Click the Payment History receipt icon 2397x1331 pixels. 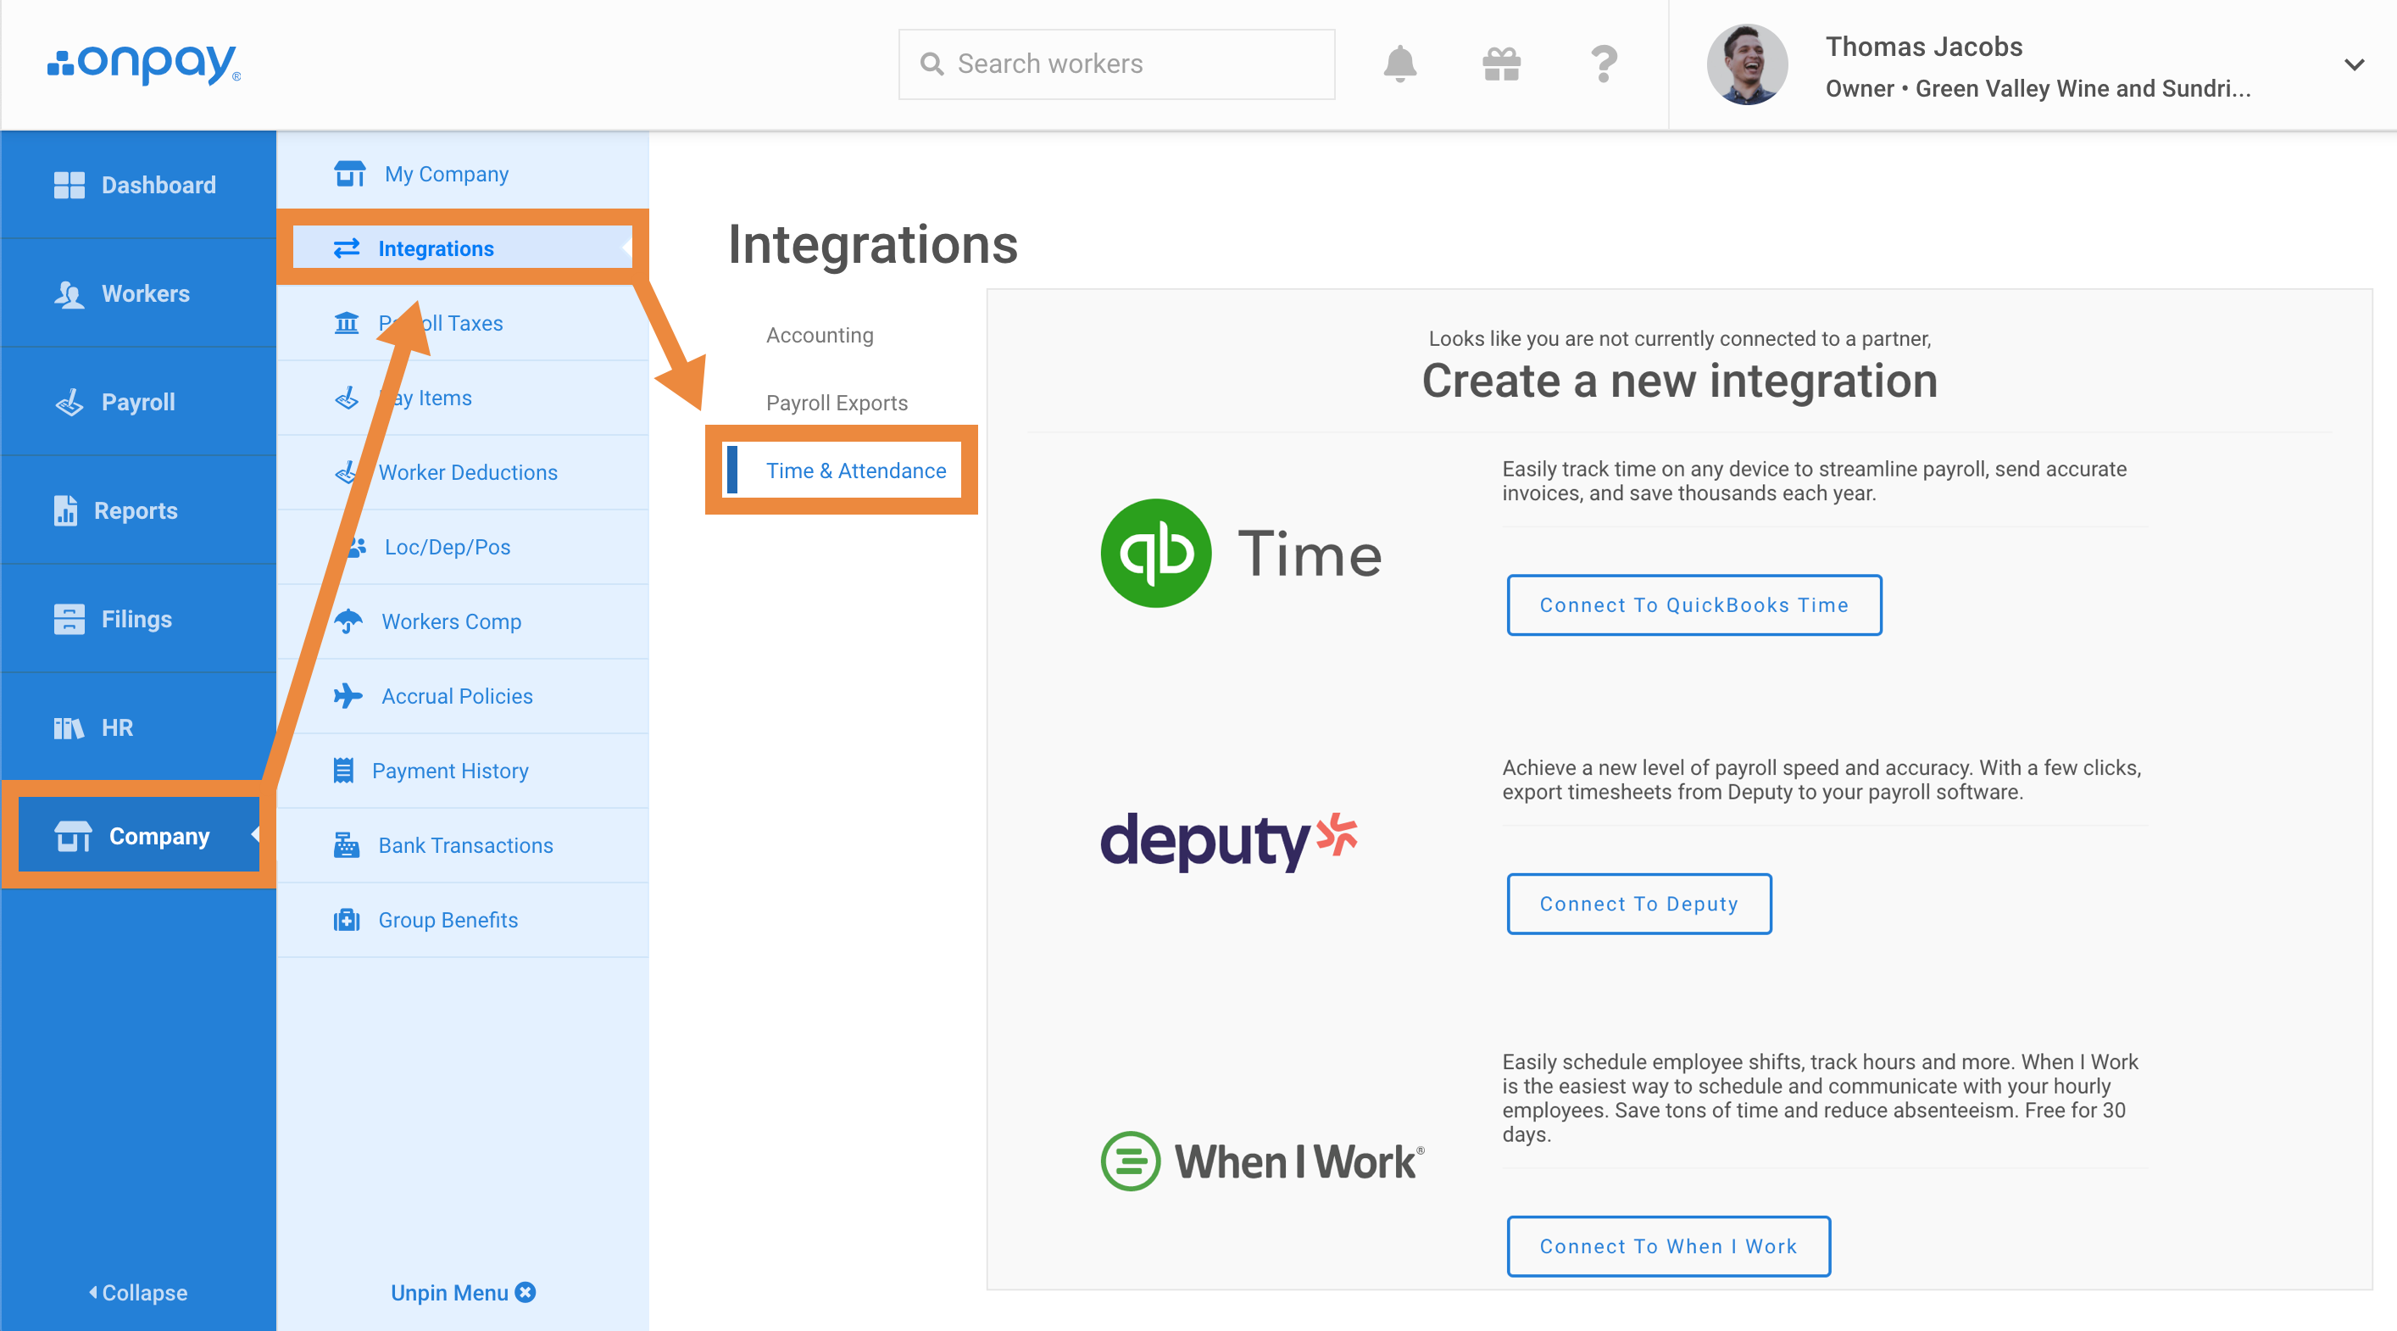tap(343, 770)
